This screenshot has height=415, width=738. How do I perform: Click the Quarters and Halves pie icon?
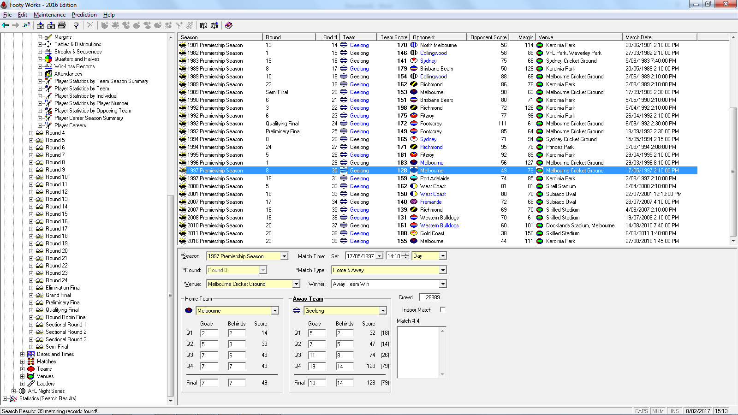pyautogui.click(x=48, y=59)
